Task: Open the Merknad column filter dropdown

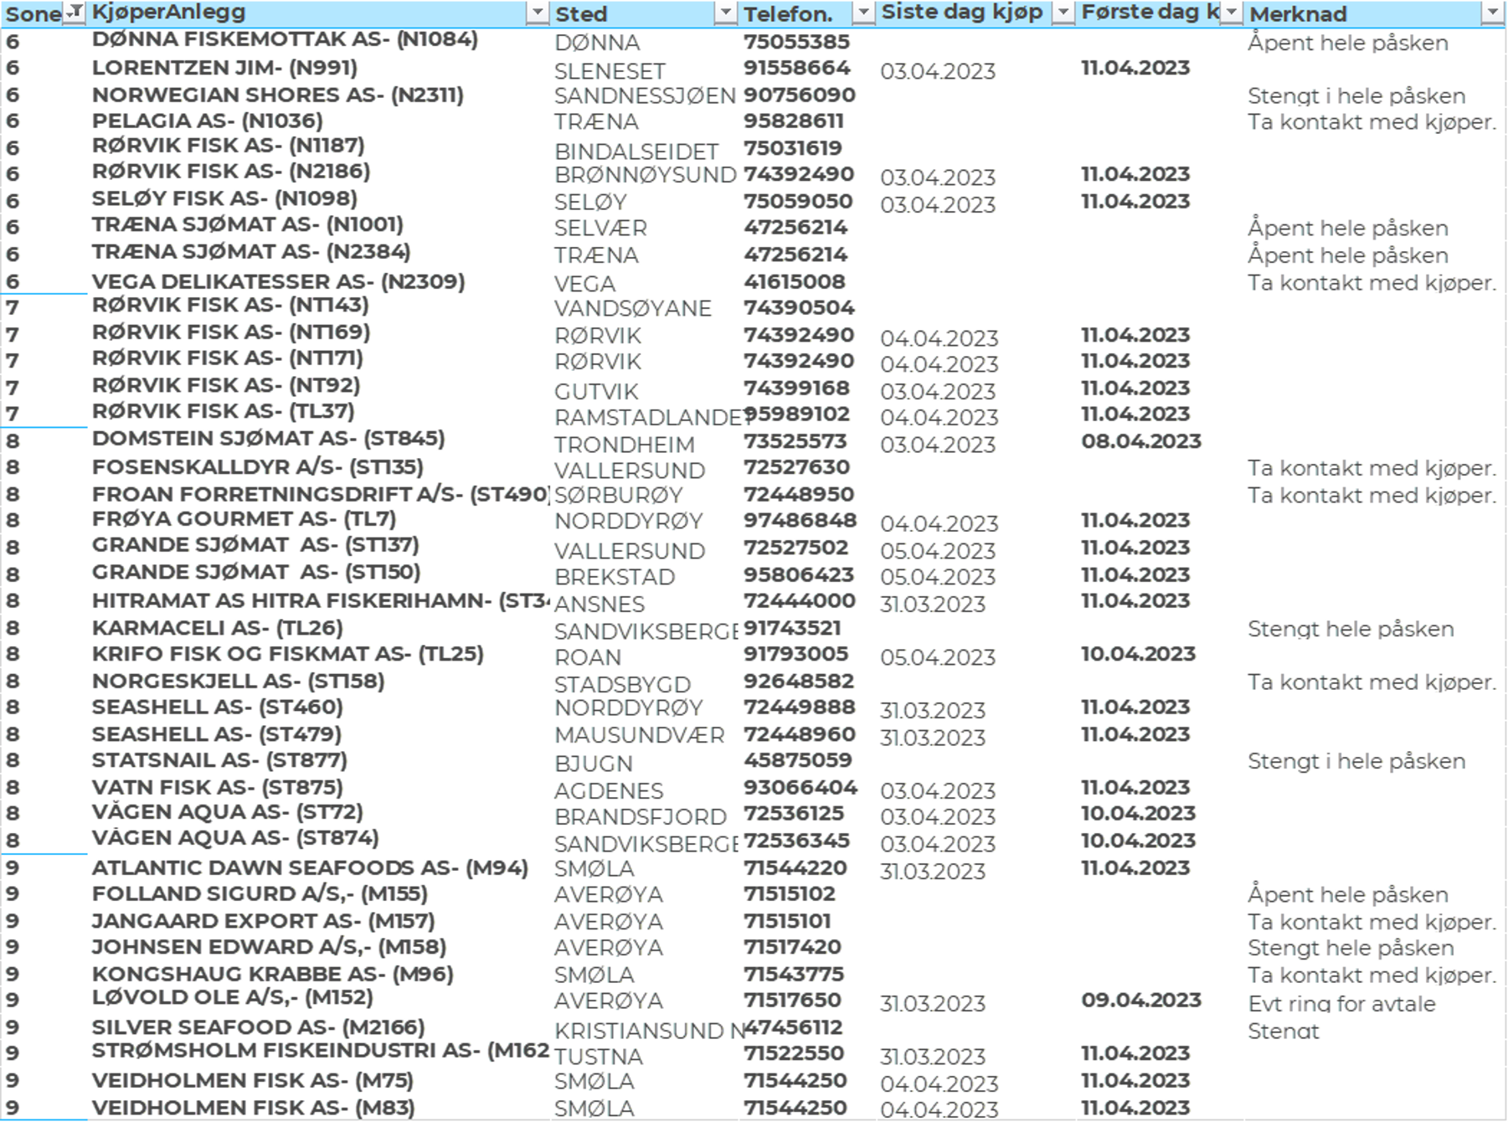Action: tap(1492, 12)
